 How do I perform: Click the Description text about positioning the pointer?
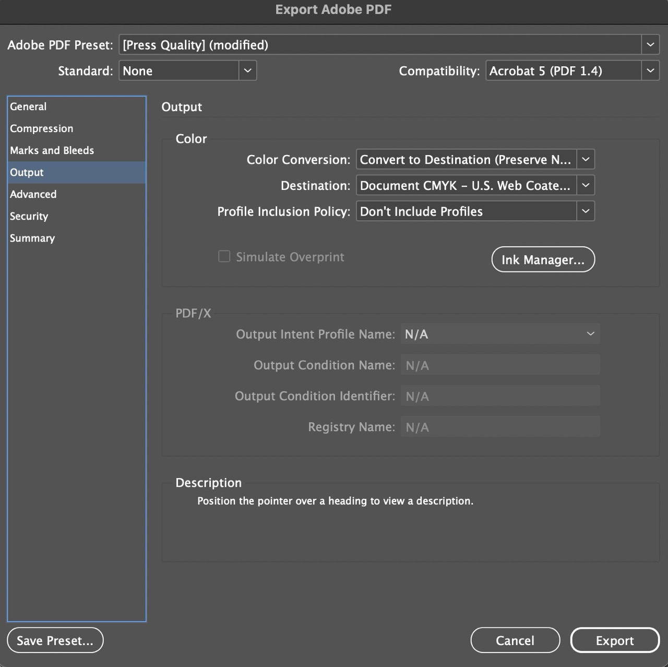point(335,501)
